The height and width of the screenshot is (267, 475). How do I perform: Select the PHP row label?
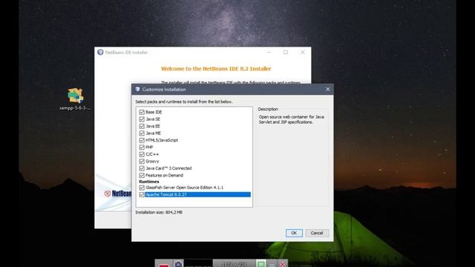pyautogui.click(x=149, y=147)
